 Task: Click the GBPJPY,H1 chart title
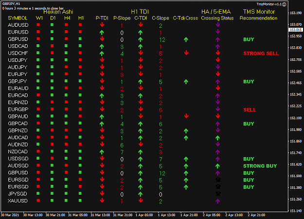coord(11,4)
